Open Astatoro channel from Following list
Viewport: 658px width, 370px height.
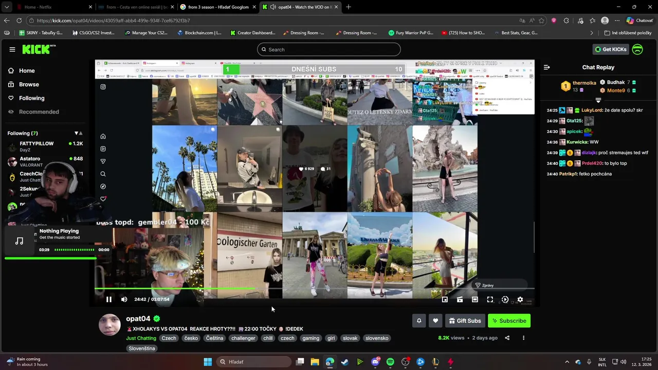45,161
